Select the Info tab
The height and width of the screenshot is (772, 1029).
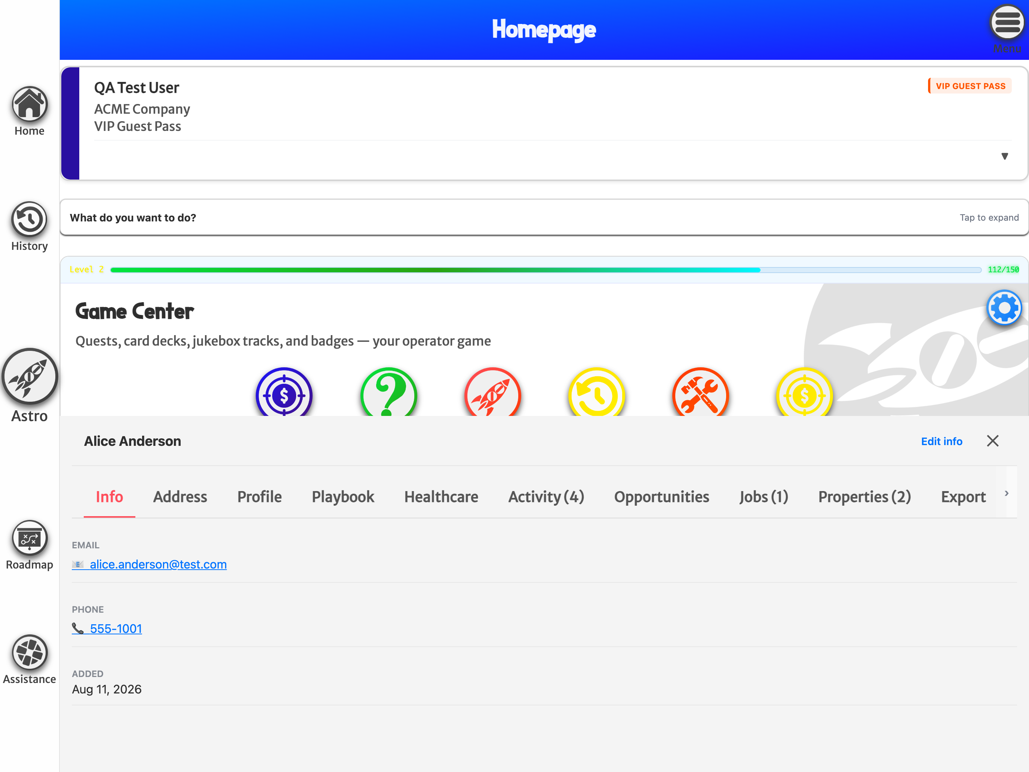pos(109,497)
